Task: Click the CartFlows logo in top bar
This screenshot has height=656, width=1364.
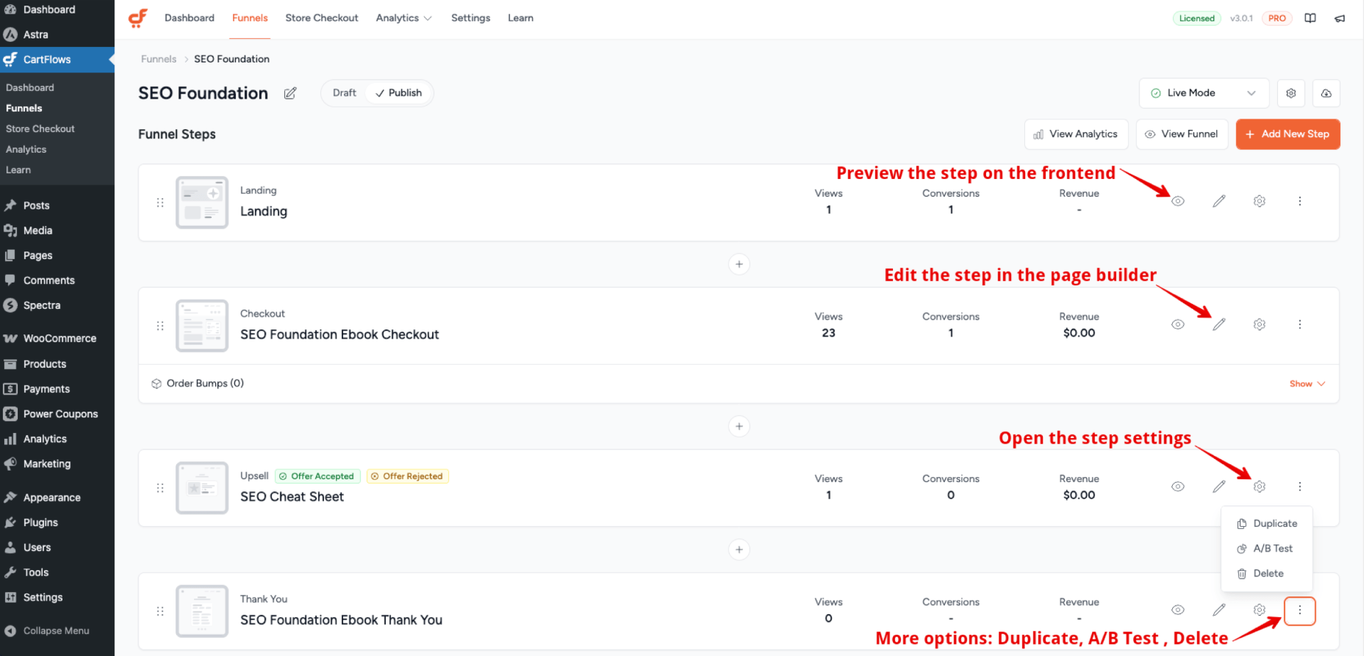Action: pos(138,18)
